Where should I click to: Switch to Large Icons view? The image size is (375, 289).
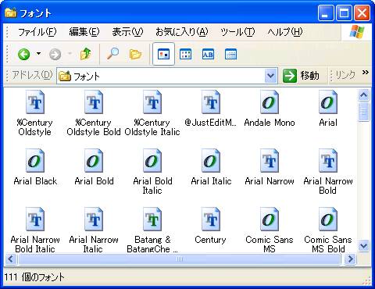163,54
